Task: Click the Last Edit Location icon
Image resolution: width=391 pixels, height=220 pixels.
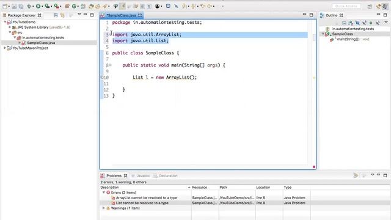Action: [x=203, y=6]
